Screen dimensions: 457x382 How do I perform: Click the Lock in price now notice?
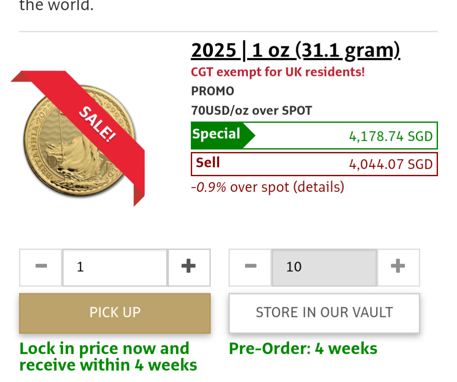108,357
